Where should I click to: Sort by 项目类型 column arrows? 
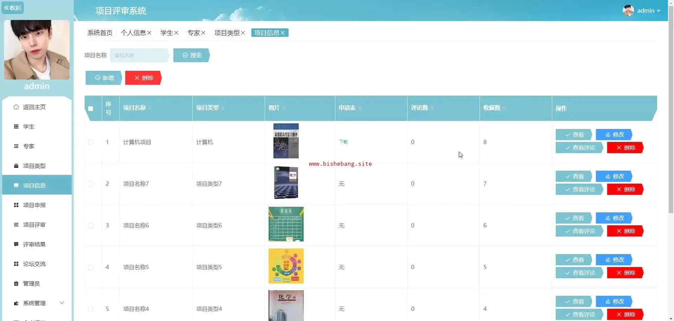click(223, 108)
